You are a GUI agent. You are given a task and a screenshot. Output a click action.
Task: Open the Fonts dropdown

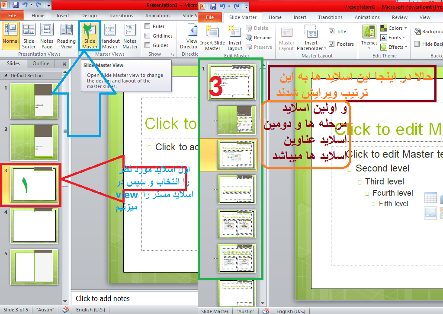tap(393, 38)
